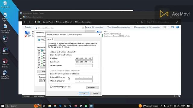Click Cancel in IPv4 Properties

pyautogui.click(x=95, y=94)
